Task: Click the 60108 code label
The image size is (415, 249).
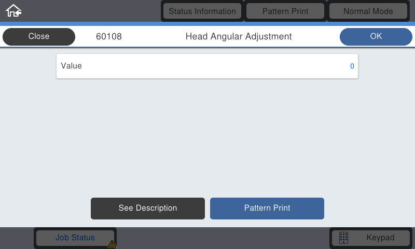Action: click(x=109, y=36)
